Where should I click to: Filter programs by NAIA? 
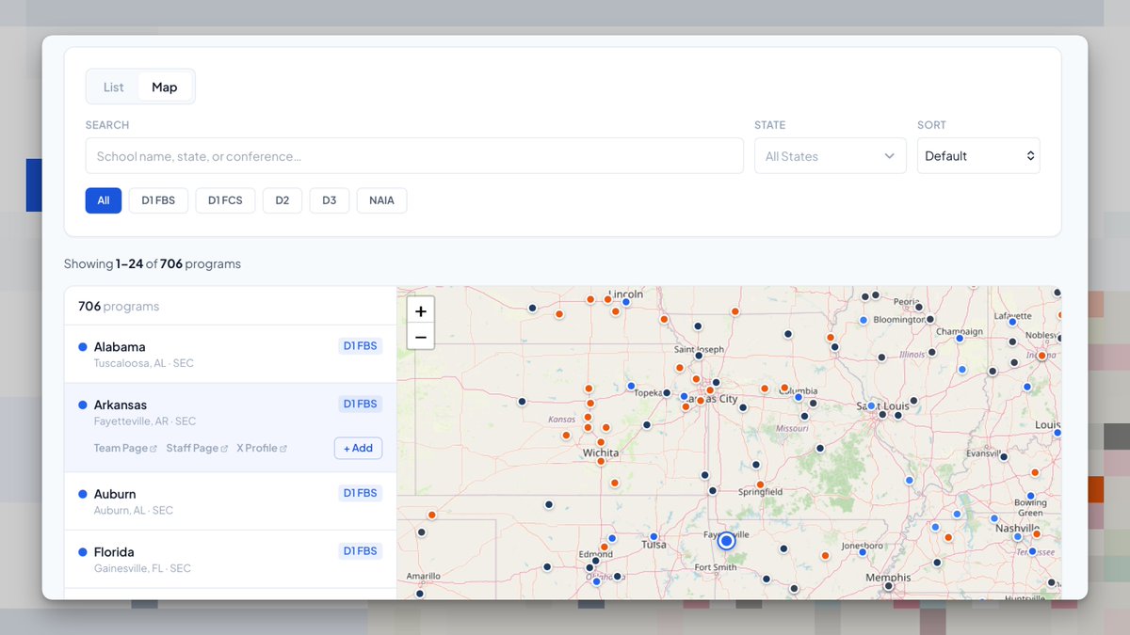coord(381,200)
